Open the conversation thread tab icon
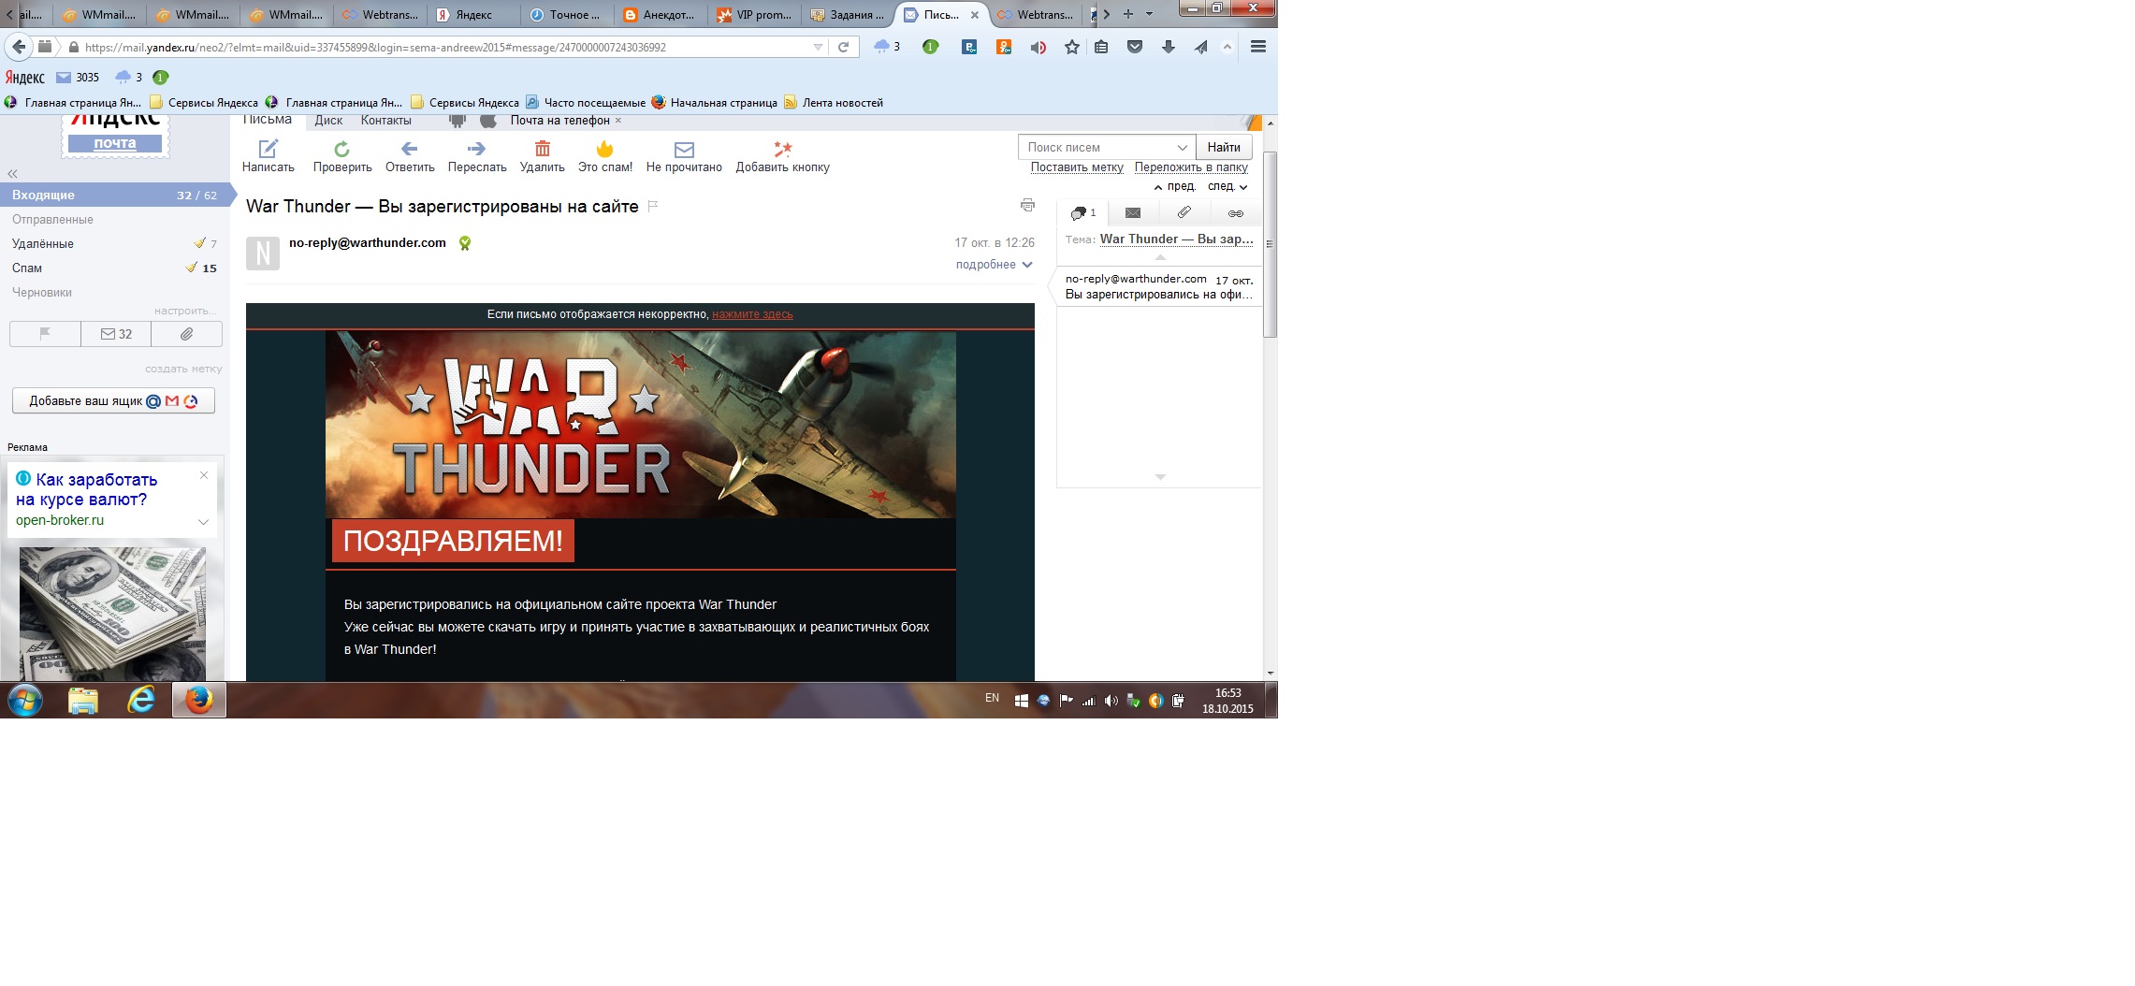 [x=1082, y=213]
